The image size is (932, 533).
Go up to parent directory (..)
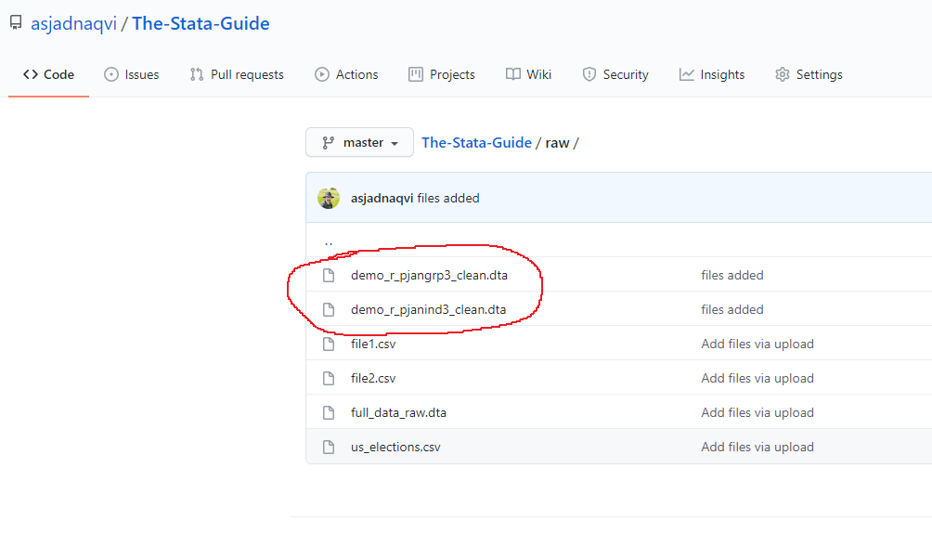coord(329,240)
